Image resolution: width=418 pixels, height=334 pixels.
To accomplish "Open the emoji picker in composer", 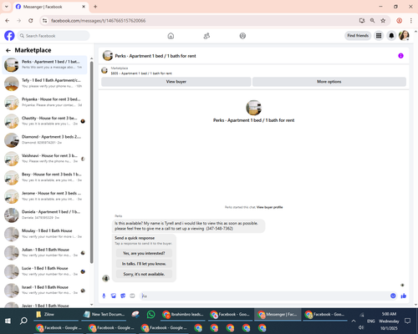I will click(x=393, y=296).
